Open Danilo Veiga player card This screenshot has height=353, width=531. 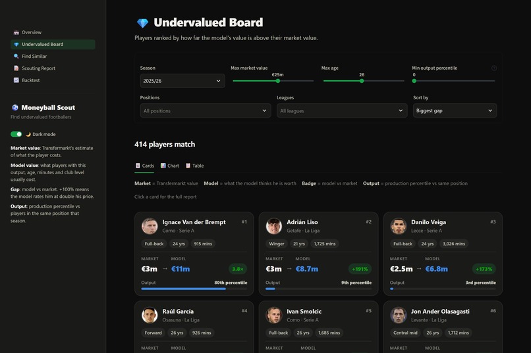pos(443,254)
